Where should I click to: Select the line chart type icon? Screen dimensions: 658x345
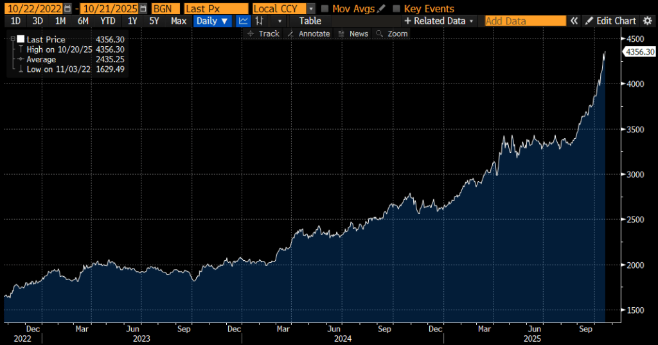click(244, 21)
